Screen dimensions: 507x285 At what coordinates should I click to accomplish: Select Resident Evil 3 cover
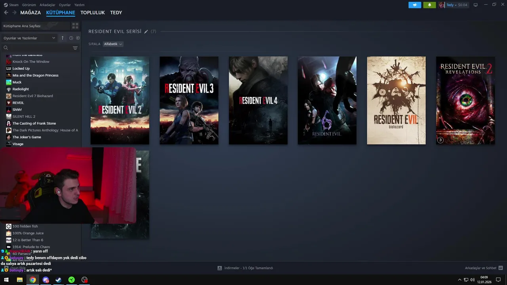pyautogui.click(x=189, y=100)
